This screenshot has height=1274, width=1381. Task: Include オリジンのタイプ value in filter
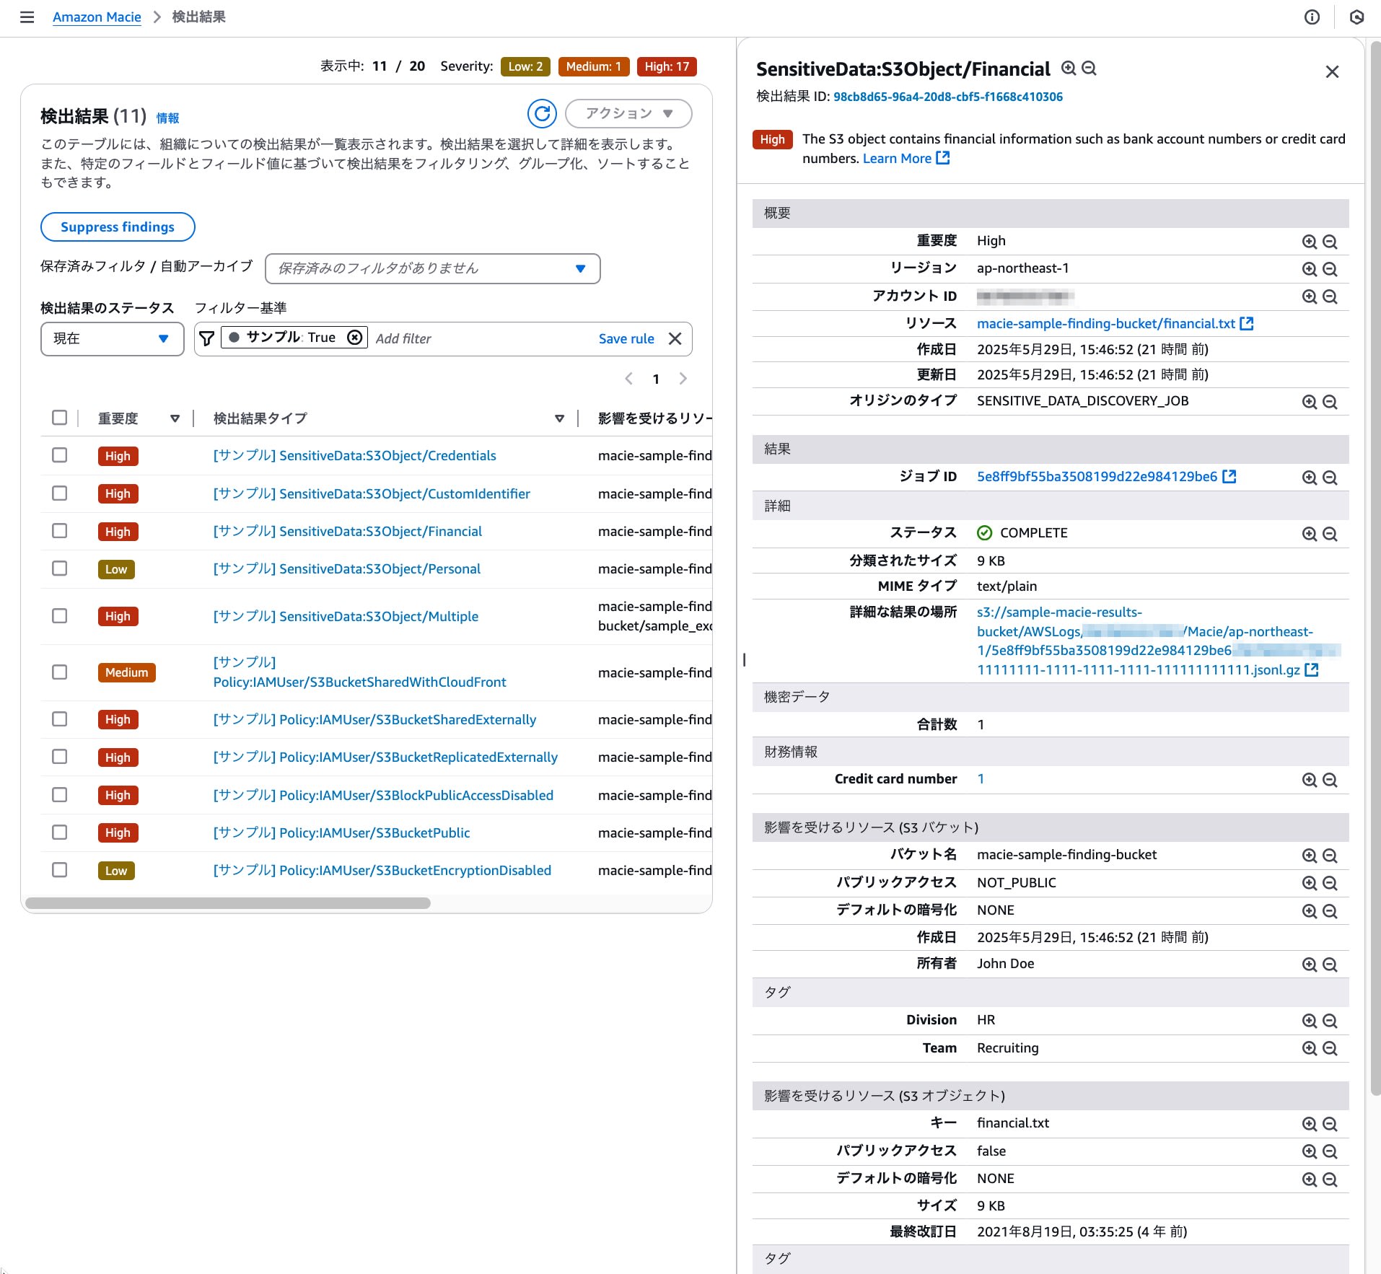1310,402
